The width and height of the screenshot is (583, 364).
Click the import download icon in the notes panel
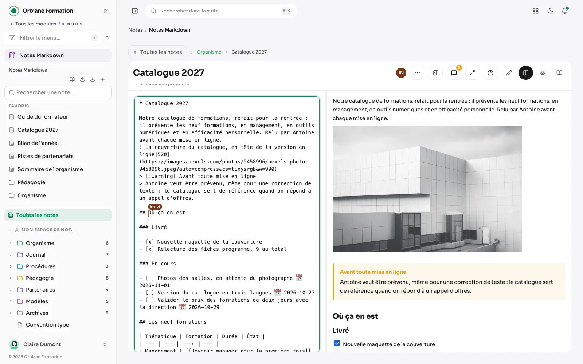pos(93,79)
